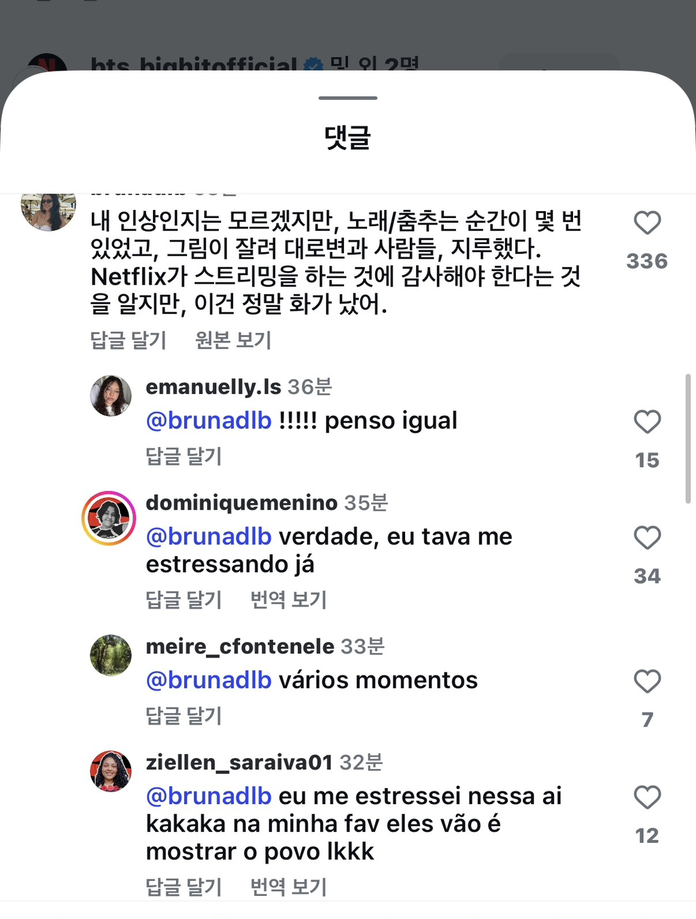Reply to meire_cfontenele's comment

pyautogui.click(x=184, y=716)
